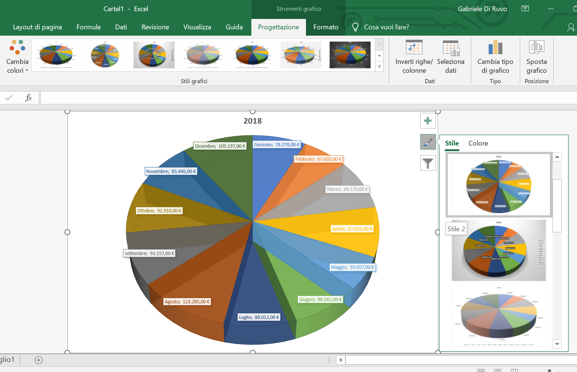Click the Cosa vuoi fare search box
The image size is (577, 372).
click(386, 27)
